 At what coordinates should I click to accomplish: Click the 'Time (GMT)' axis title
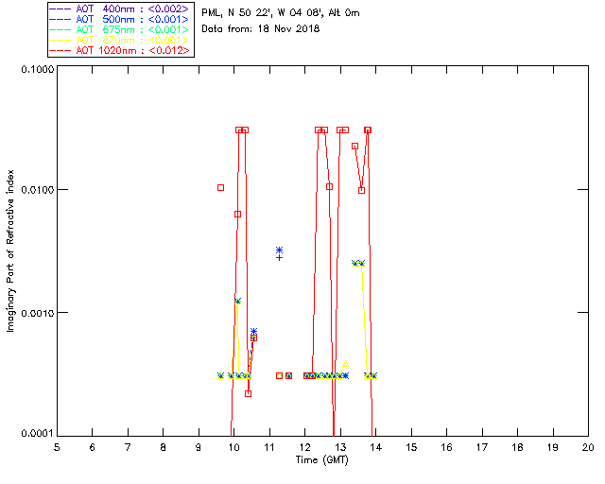point(321,460)
